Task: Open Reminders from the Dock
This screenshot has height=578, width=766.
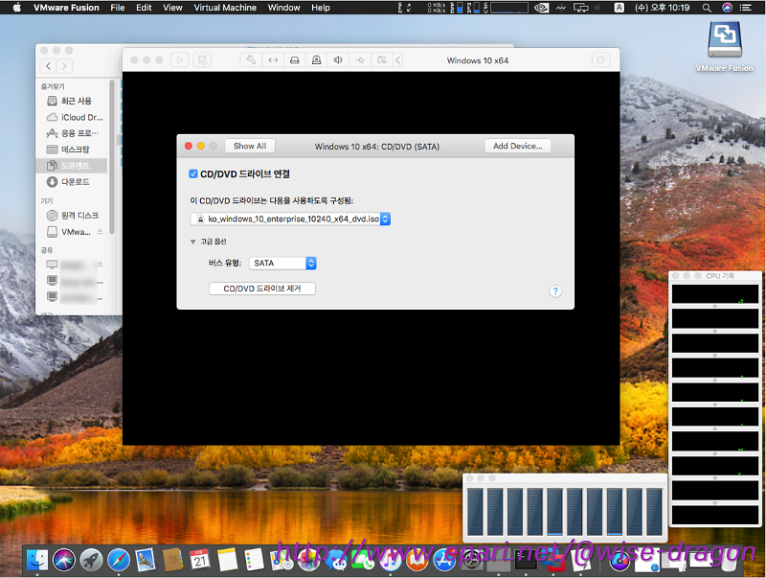Action: [x=254, y=560]
